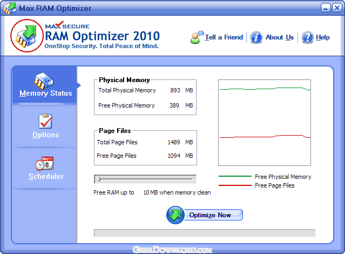345x254 pixels.
Task: Click the '10 MB when memory clean' text
Action: tap(177, 192)
